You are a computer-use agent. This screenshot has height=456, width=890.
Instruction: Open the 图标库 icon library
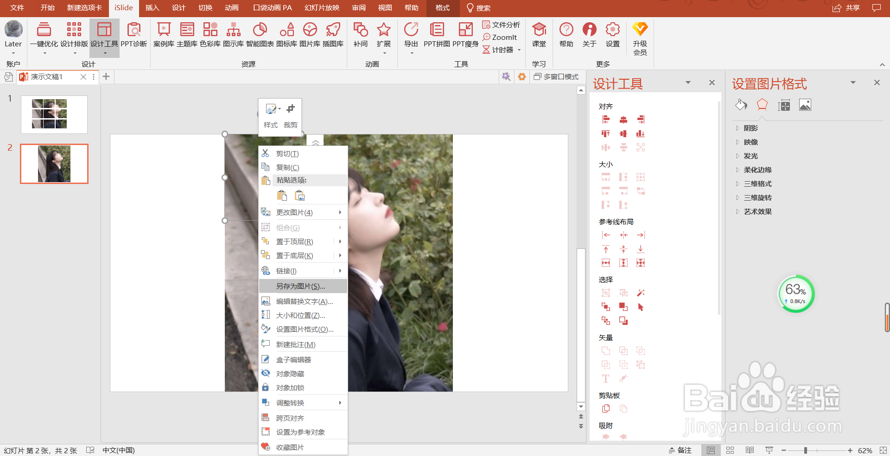tap(286, 35)
